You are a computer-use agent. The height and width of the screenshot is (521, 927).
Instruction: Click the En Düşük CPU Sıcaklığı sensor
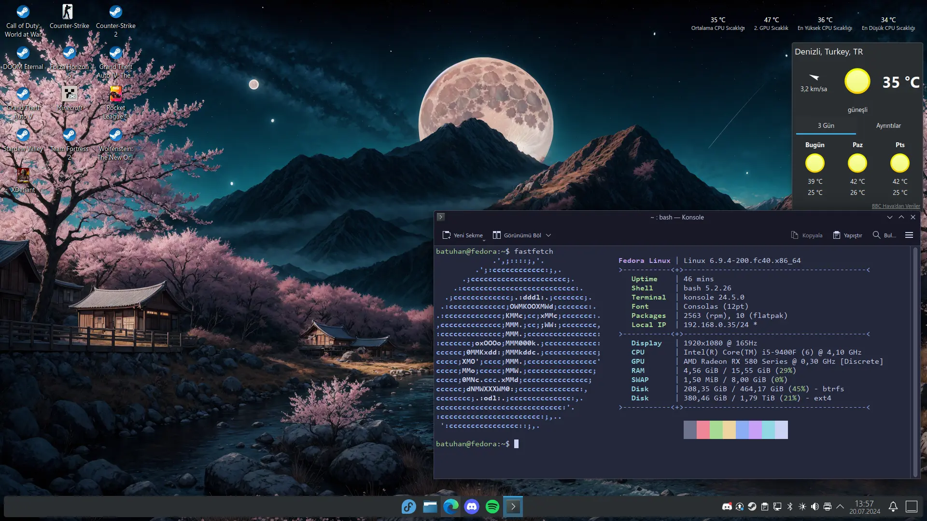888,24
